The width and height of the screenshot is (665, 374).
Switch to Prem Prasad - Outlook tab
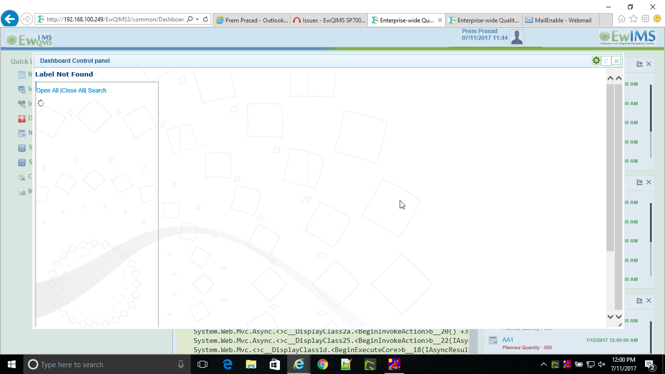pyautogui.click(x=251, y=20)
